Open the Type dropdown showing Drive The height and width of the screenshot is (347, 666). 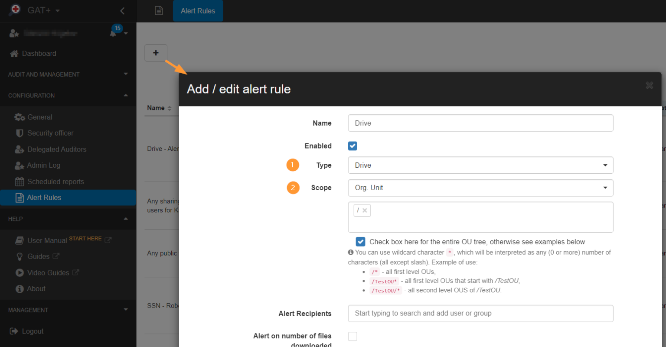pos(480,165)
